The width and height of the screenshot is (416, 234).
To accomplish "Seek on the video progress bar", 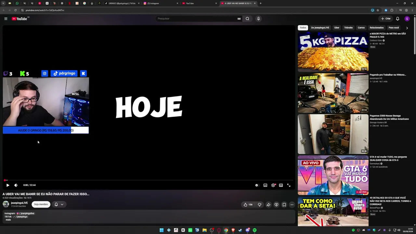I will (x=149, y=180).
